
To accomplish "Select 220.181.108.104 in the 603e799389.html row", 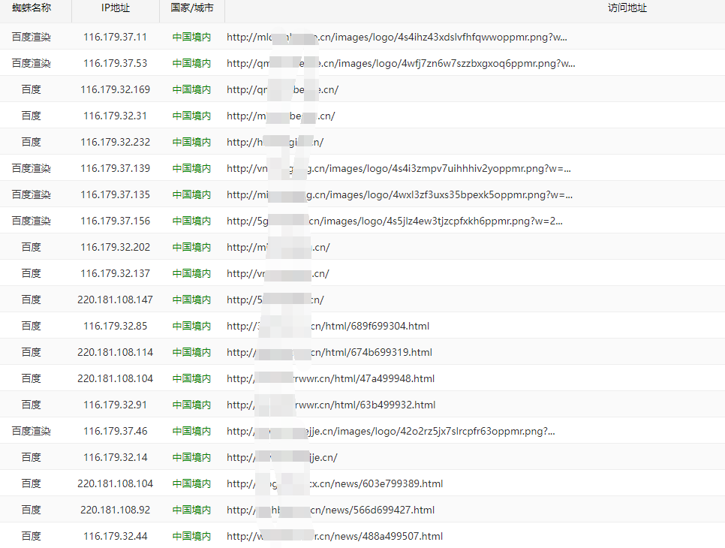I will coord(115,483).
